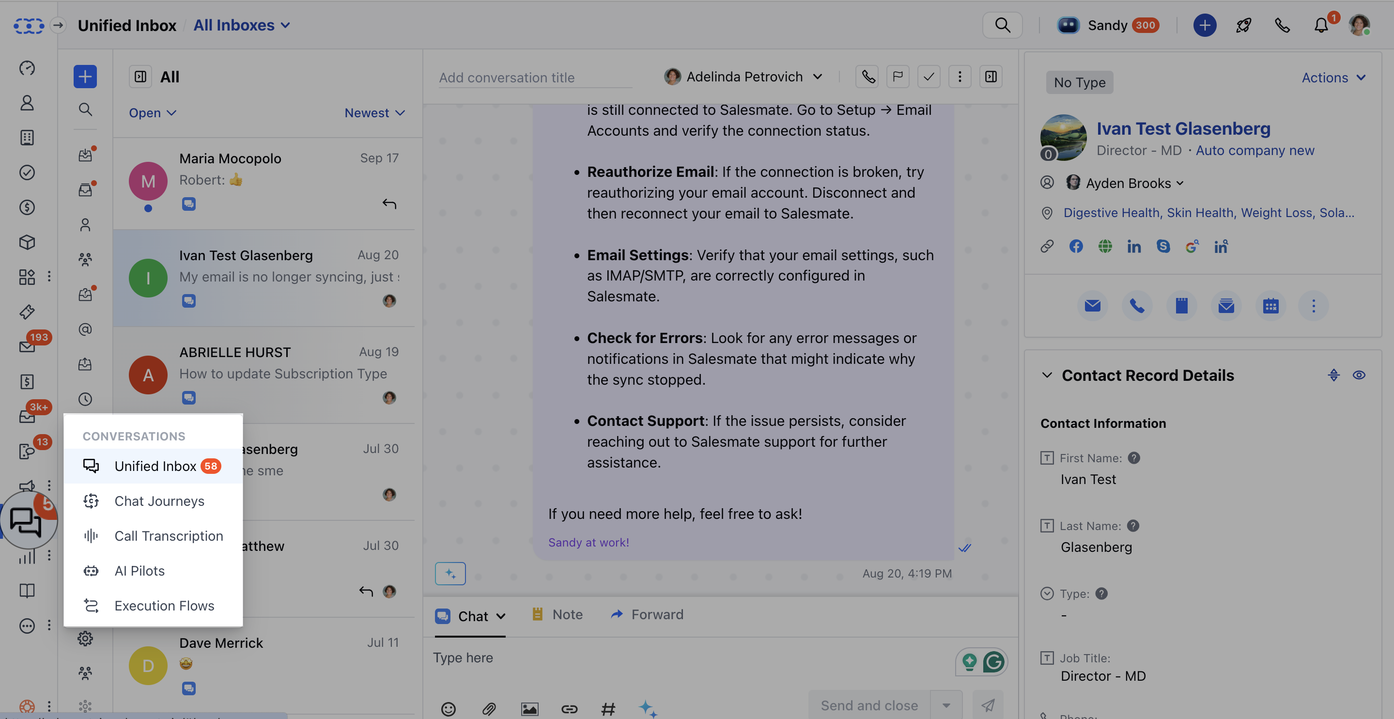The image size is (1394, 719).
Task: Open ABRIELLE HURST conversation
Action: [264, 375]
